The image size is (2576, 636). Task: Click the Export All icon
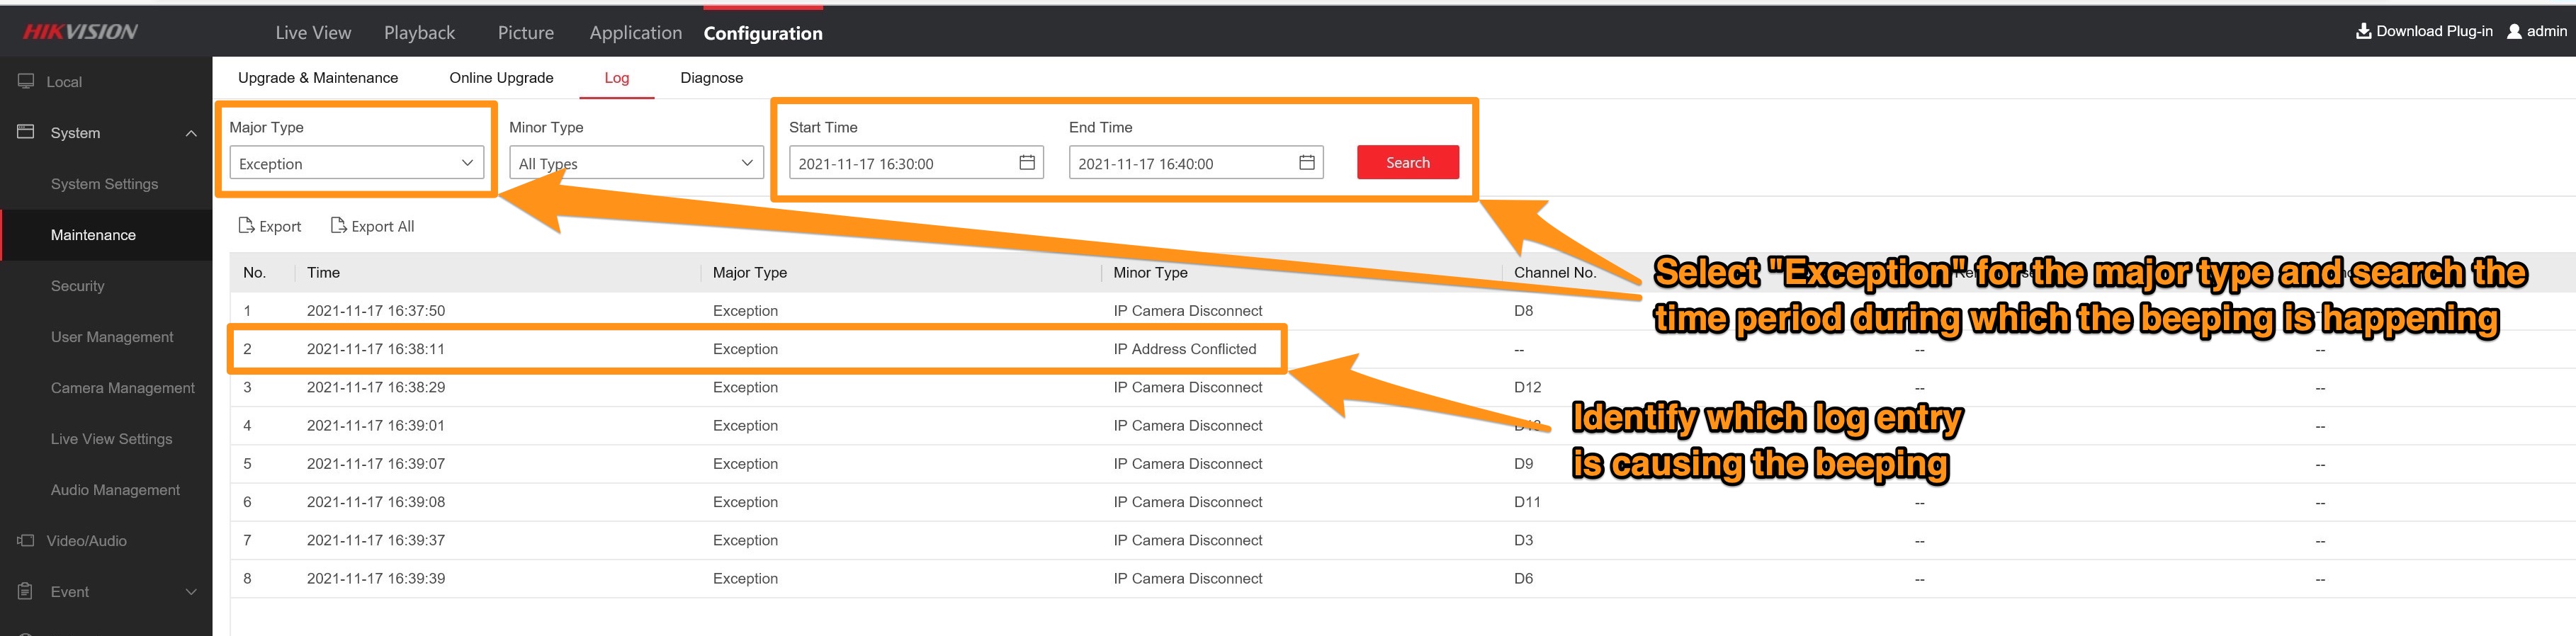click(338, 226)
